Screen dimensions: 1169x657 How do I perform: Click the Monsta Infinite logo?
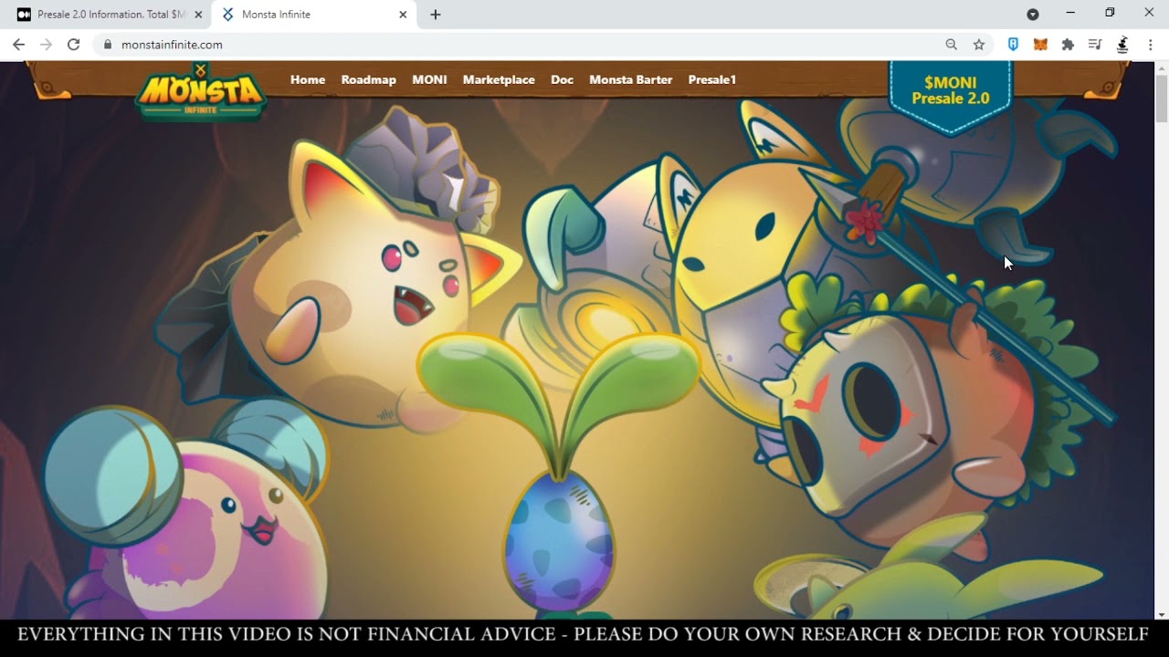[201, 91]
